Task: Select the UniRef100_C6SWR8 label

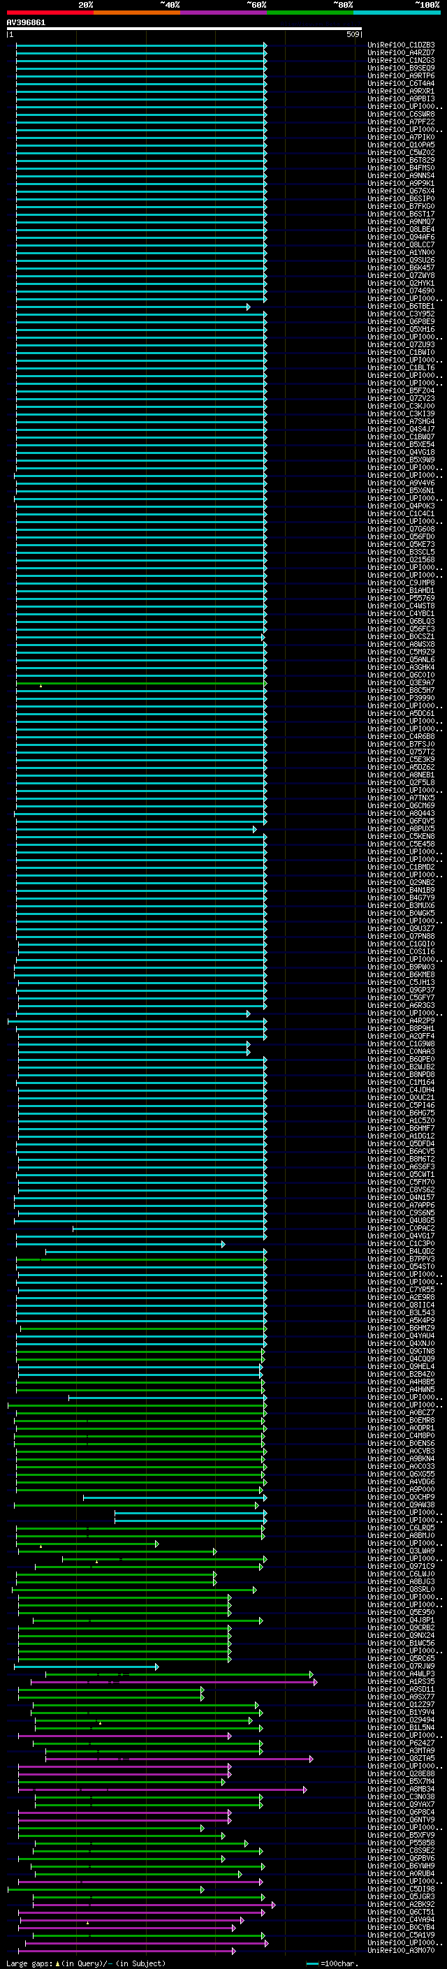Action: [401, 115]
